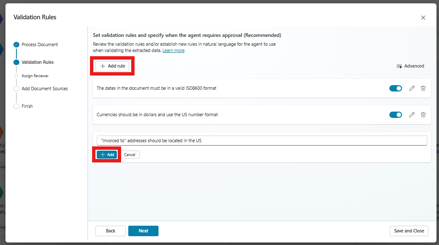Disable the ISO8600 dates rule toggle
Viewport: 439px width, 245px height.
coord(395,89)
